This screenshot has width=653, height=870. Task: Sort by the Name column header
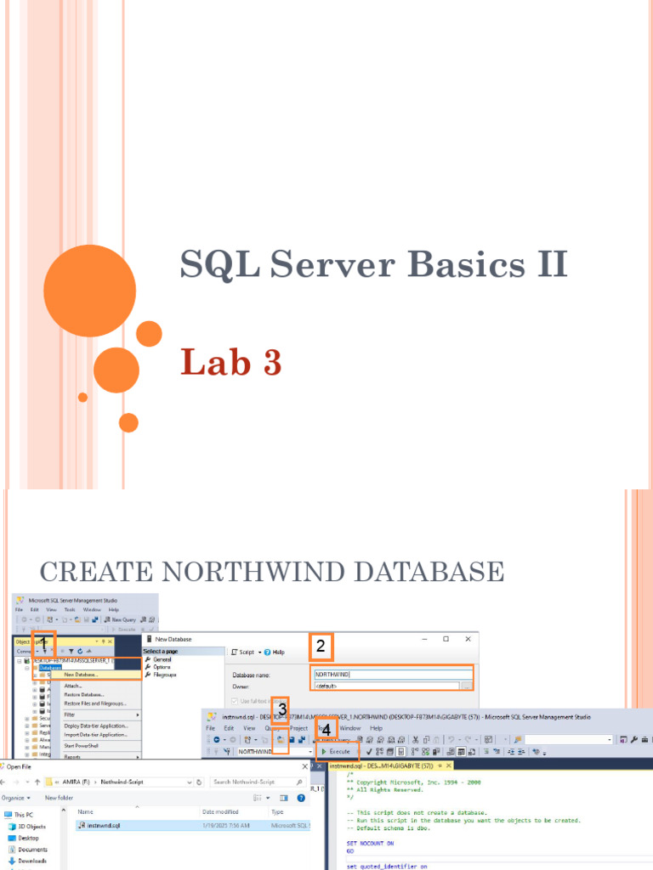[85, 811]
